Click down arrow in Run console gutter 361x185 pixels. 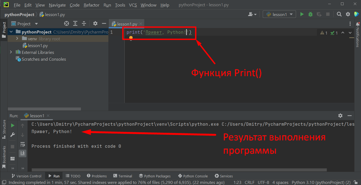23,135
